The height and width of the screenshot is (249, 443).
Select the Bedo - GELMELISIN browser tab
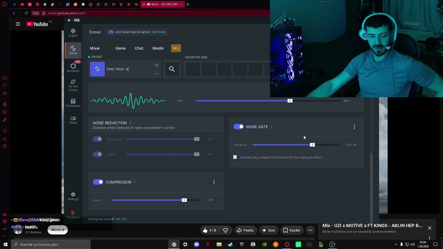pyautogui.click(x=163, y=4)
